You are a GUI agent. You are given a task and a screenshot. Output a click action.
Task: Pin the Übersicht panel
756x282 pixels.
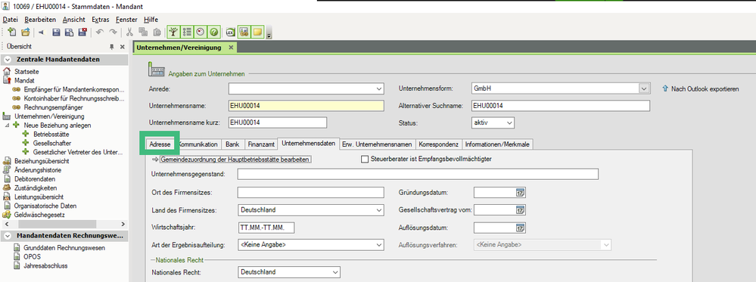pyautogui.click(x=112, y=47)
